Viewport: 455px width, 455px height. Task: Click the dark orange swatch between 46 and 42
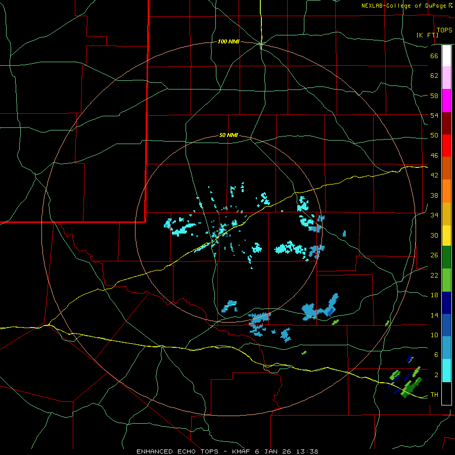click(446, 168)
